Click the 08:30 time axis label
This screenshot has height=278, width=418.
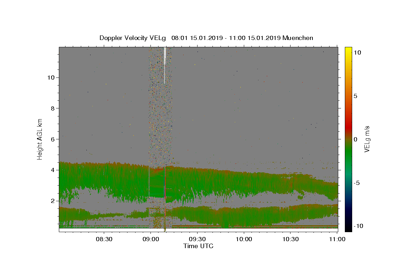pos(104,239)
